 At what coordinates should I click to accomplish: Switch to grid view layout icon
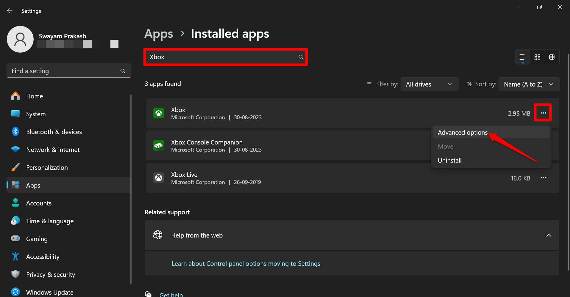click(537, 57)
